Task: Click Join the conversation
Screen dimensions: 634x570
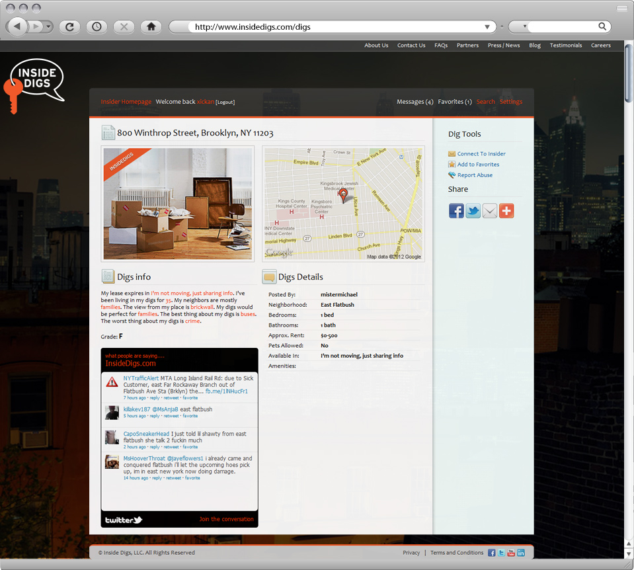Action: [x=226, y=519]
